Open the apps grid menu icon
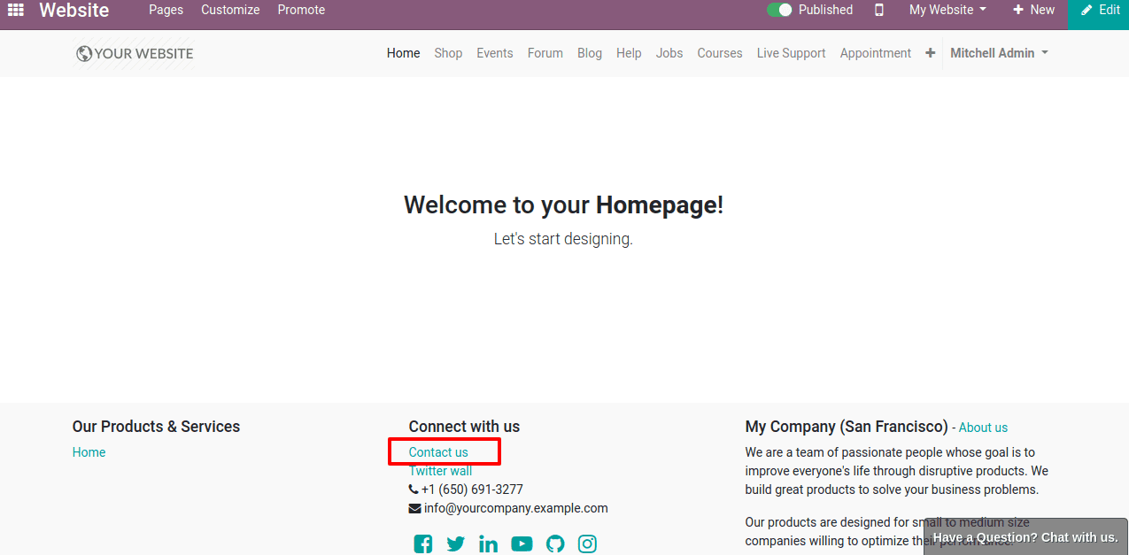 16,10
